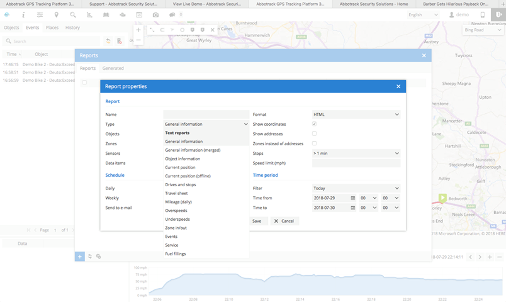Click the Save button
Image resolution: width=506 pixels, height=302 pixels.
point(257,221)
